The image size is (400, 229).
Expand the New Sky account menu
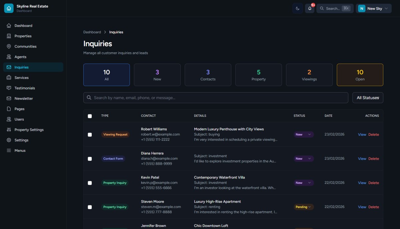(x=373, y=8)
